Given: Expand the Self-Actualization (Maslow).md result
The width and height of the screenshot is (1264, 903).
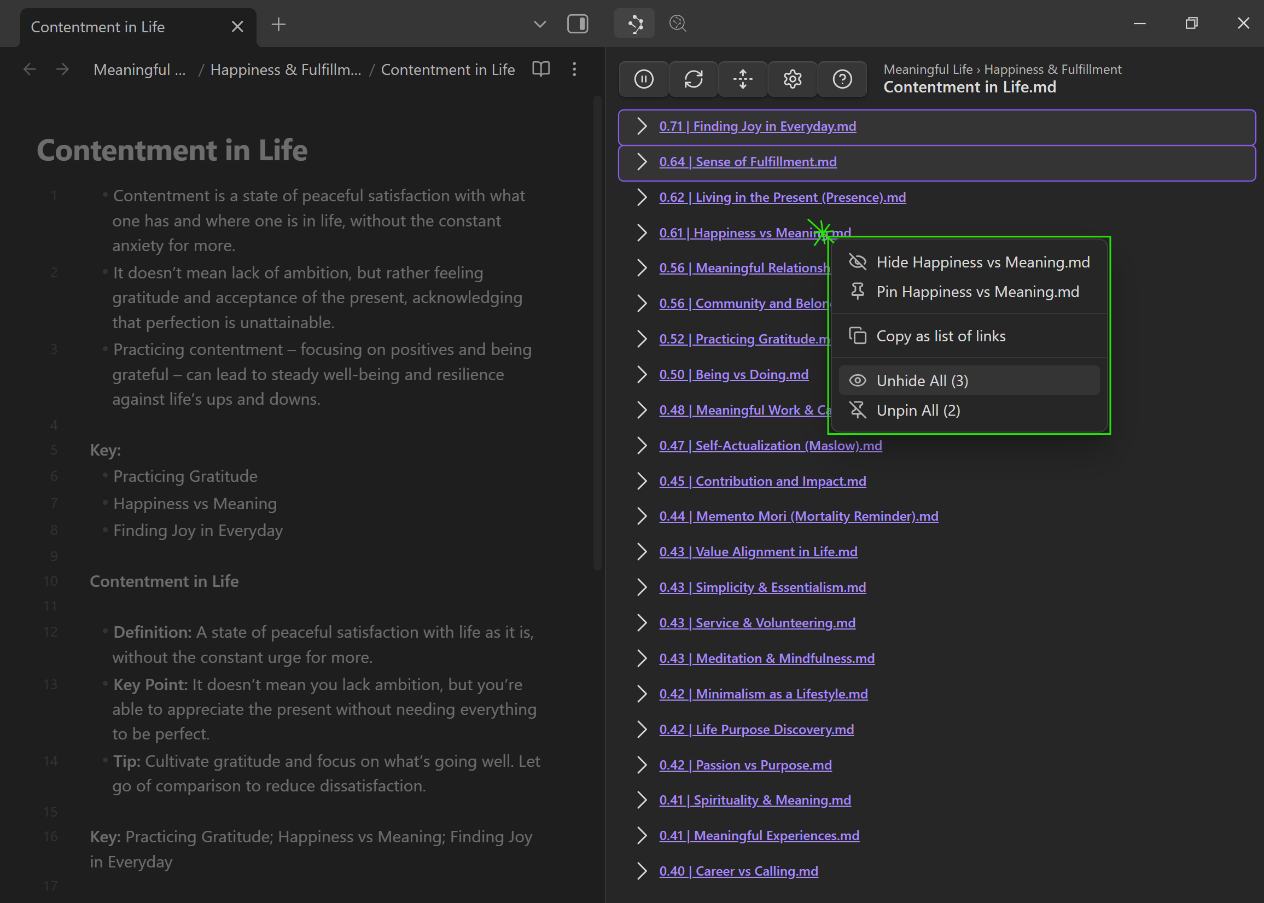Looking at the screenshot, I should (x=642, y=445).
